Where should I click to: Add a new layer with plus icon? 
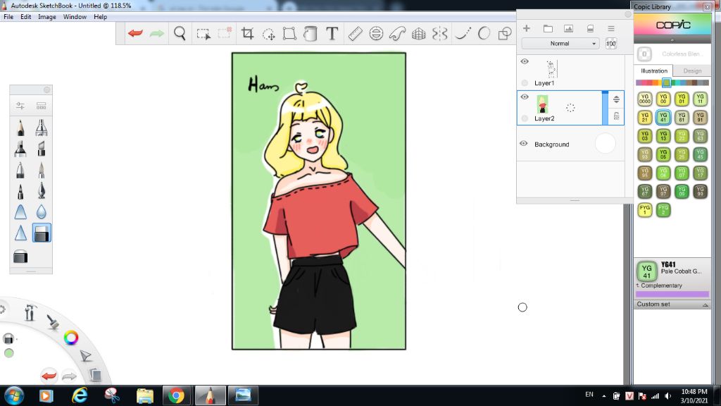click(x=527, y=28)
